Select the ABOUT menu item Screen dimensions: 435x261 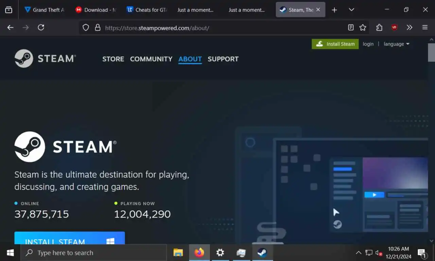[190, 59]
